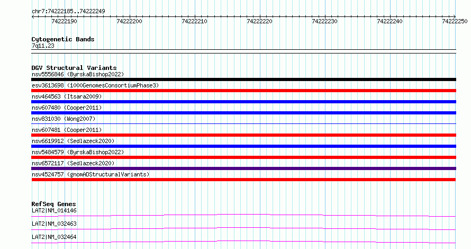Click purple bar of nsv6572117
Screen dimensions: 471x249
click(243, 168)
